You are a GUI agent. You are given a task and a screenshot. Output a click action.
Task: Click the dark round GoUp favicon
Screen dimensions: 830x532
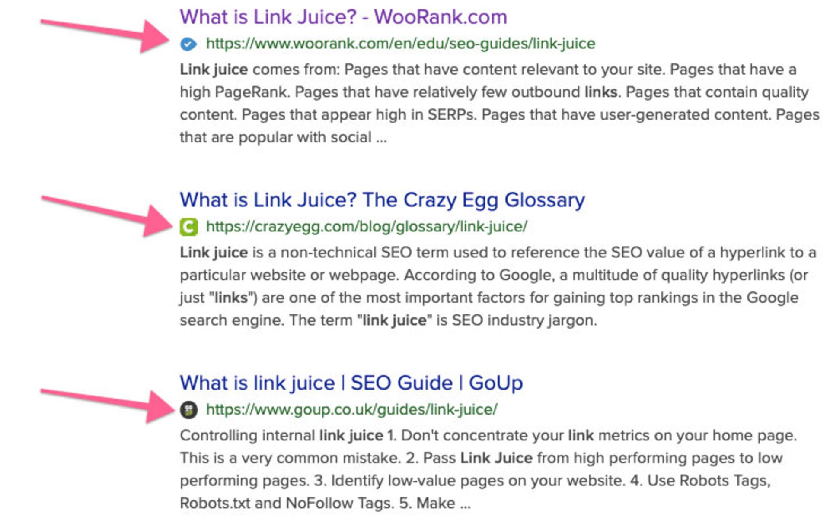(x=189, y=410)
